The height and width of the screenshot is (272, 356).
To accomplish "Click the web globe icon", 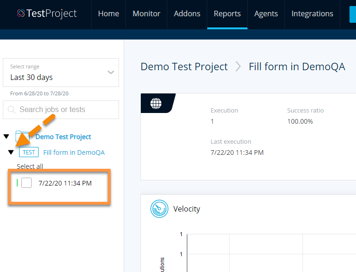I will point(156,103).
